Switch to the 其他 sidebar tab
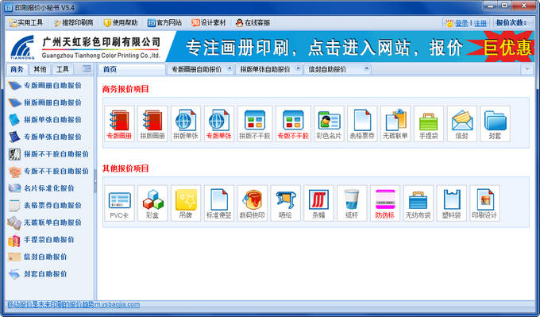The height and width of the screenshot is (317, 540). point(40,69)
